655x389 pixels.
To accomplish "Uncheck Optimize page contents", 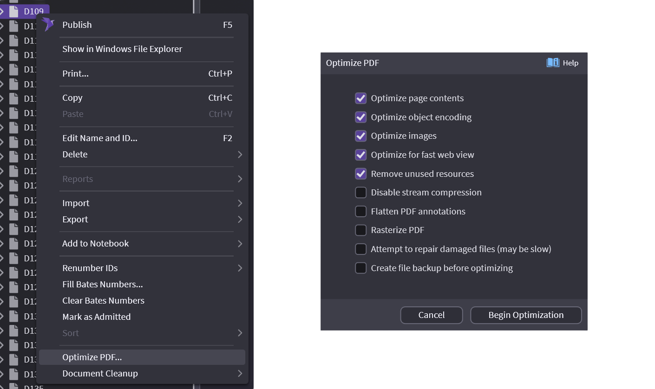I will pos(361,98).
